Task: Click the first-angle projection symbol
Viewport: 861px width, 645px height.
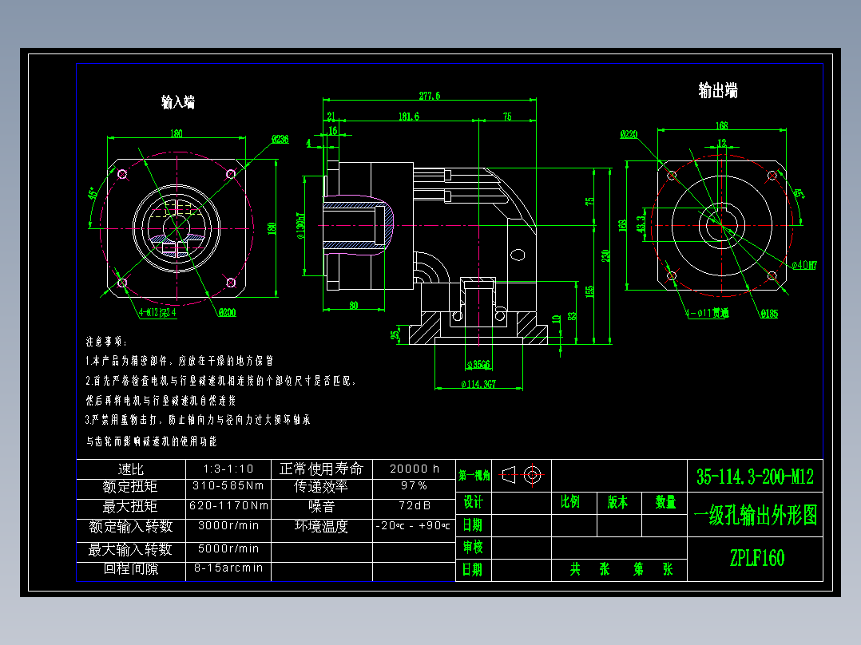Action: click(521, 473)
